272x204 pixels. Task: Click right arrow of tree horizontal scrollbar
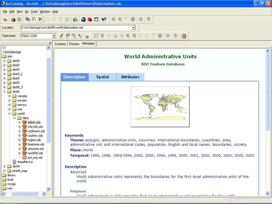(44, 194)
